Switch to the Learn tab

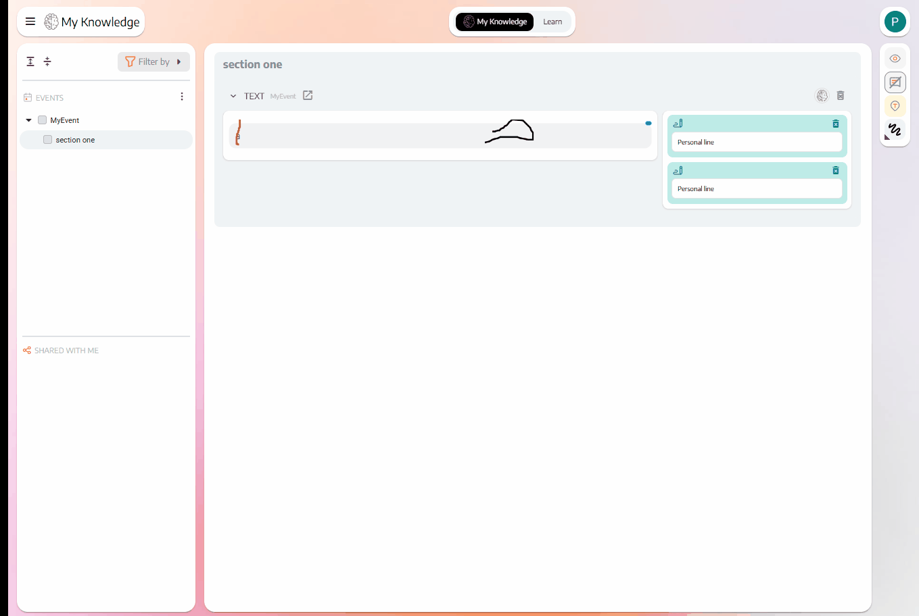552,22
